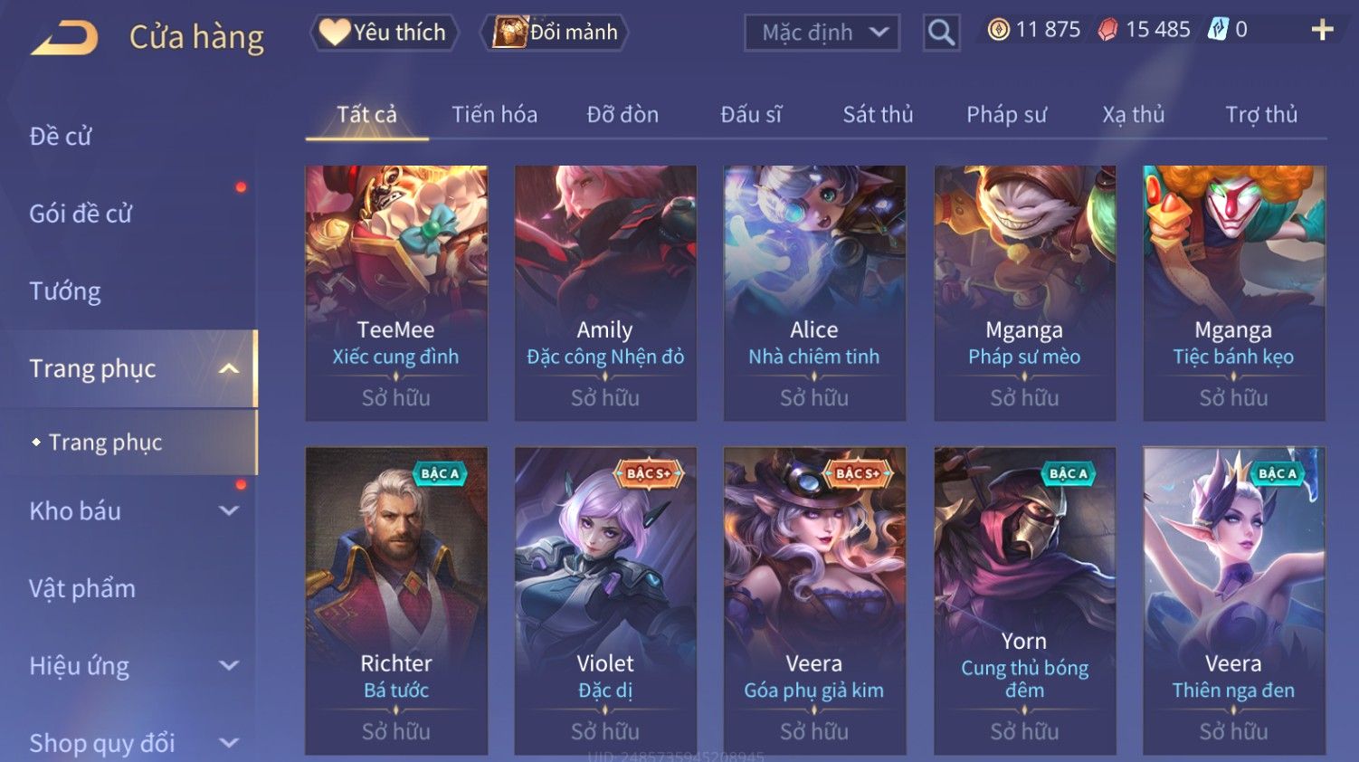Viewport: 1359px width, 762px height.
Task: Open the Richter Bá tước skin card
Action: point(396,601)
